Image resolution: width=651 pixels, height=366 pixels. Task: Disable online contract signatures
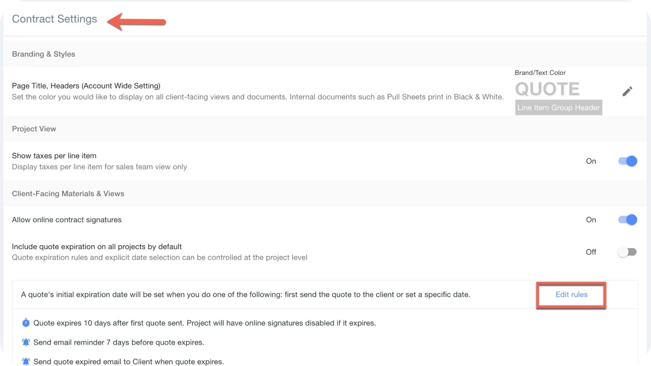(627, 220)
